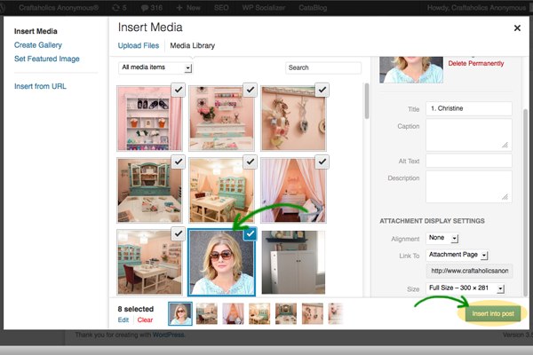Close the Insert Media dialog
The image size is (533, 355).
point(517,28)
